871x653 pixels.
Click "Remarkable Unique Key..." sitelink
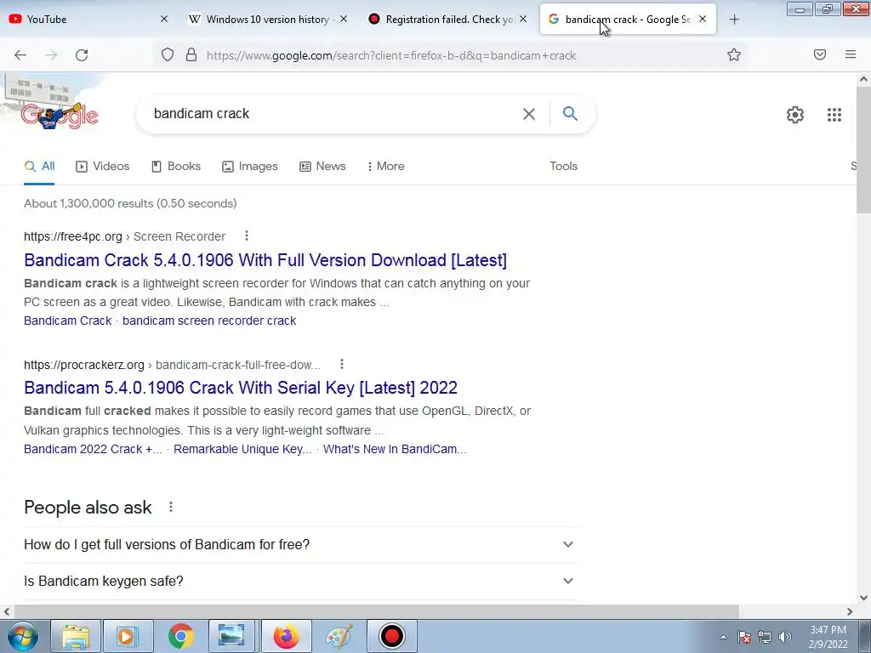(x=242, y=449)
